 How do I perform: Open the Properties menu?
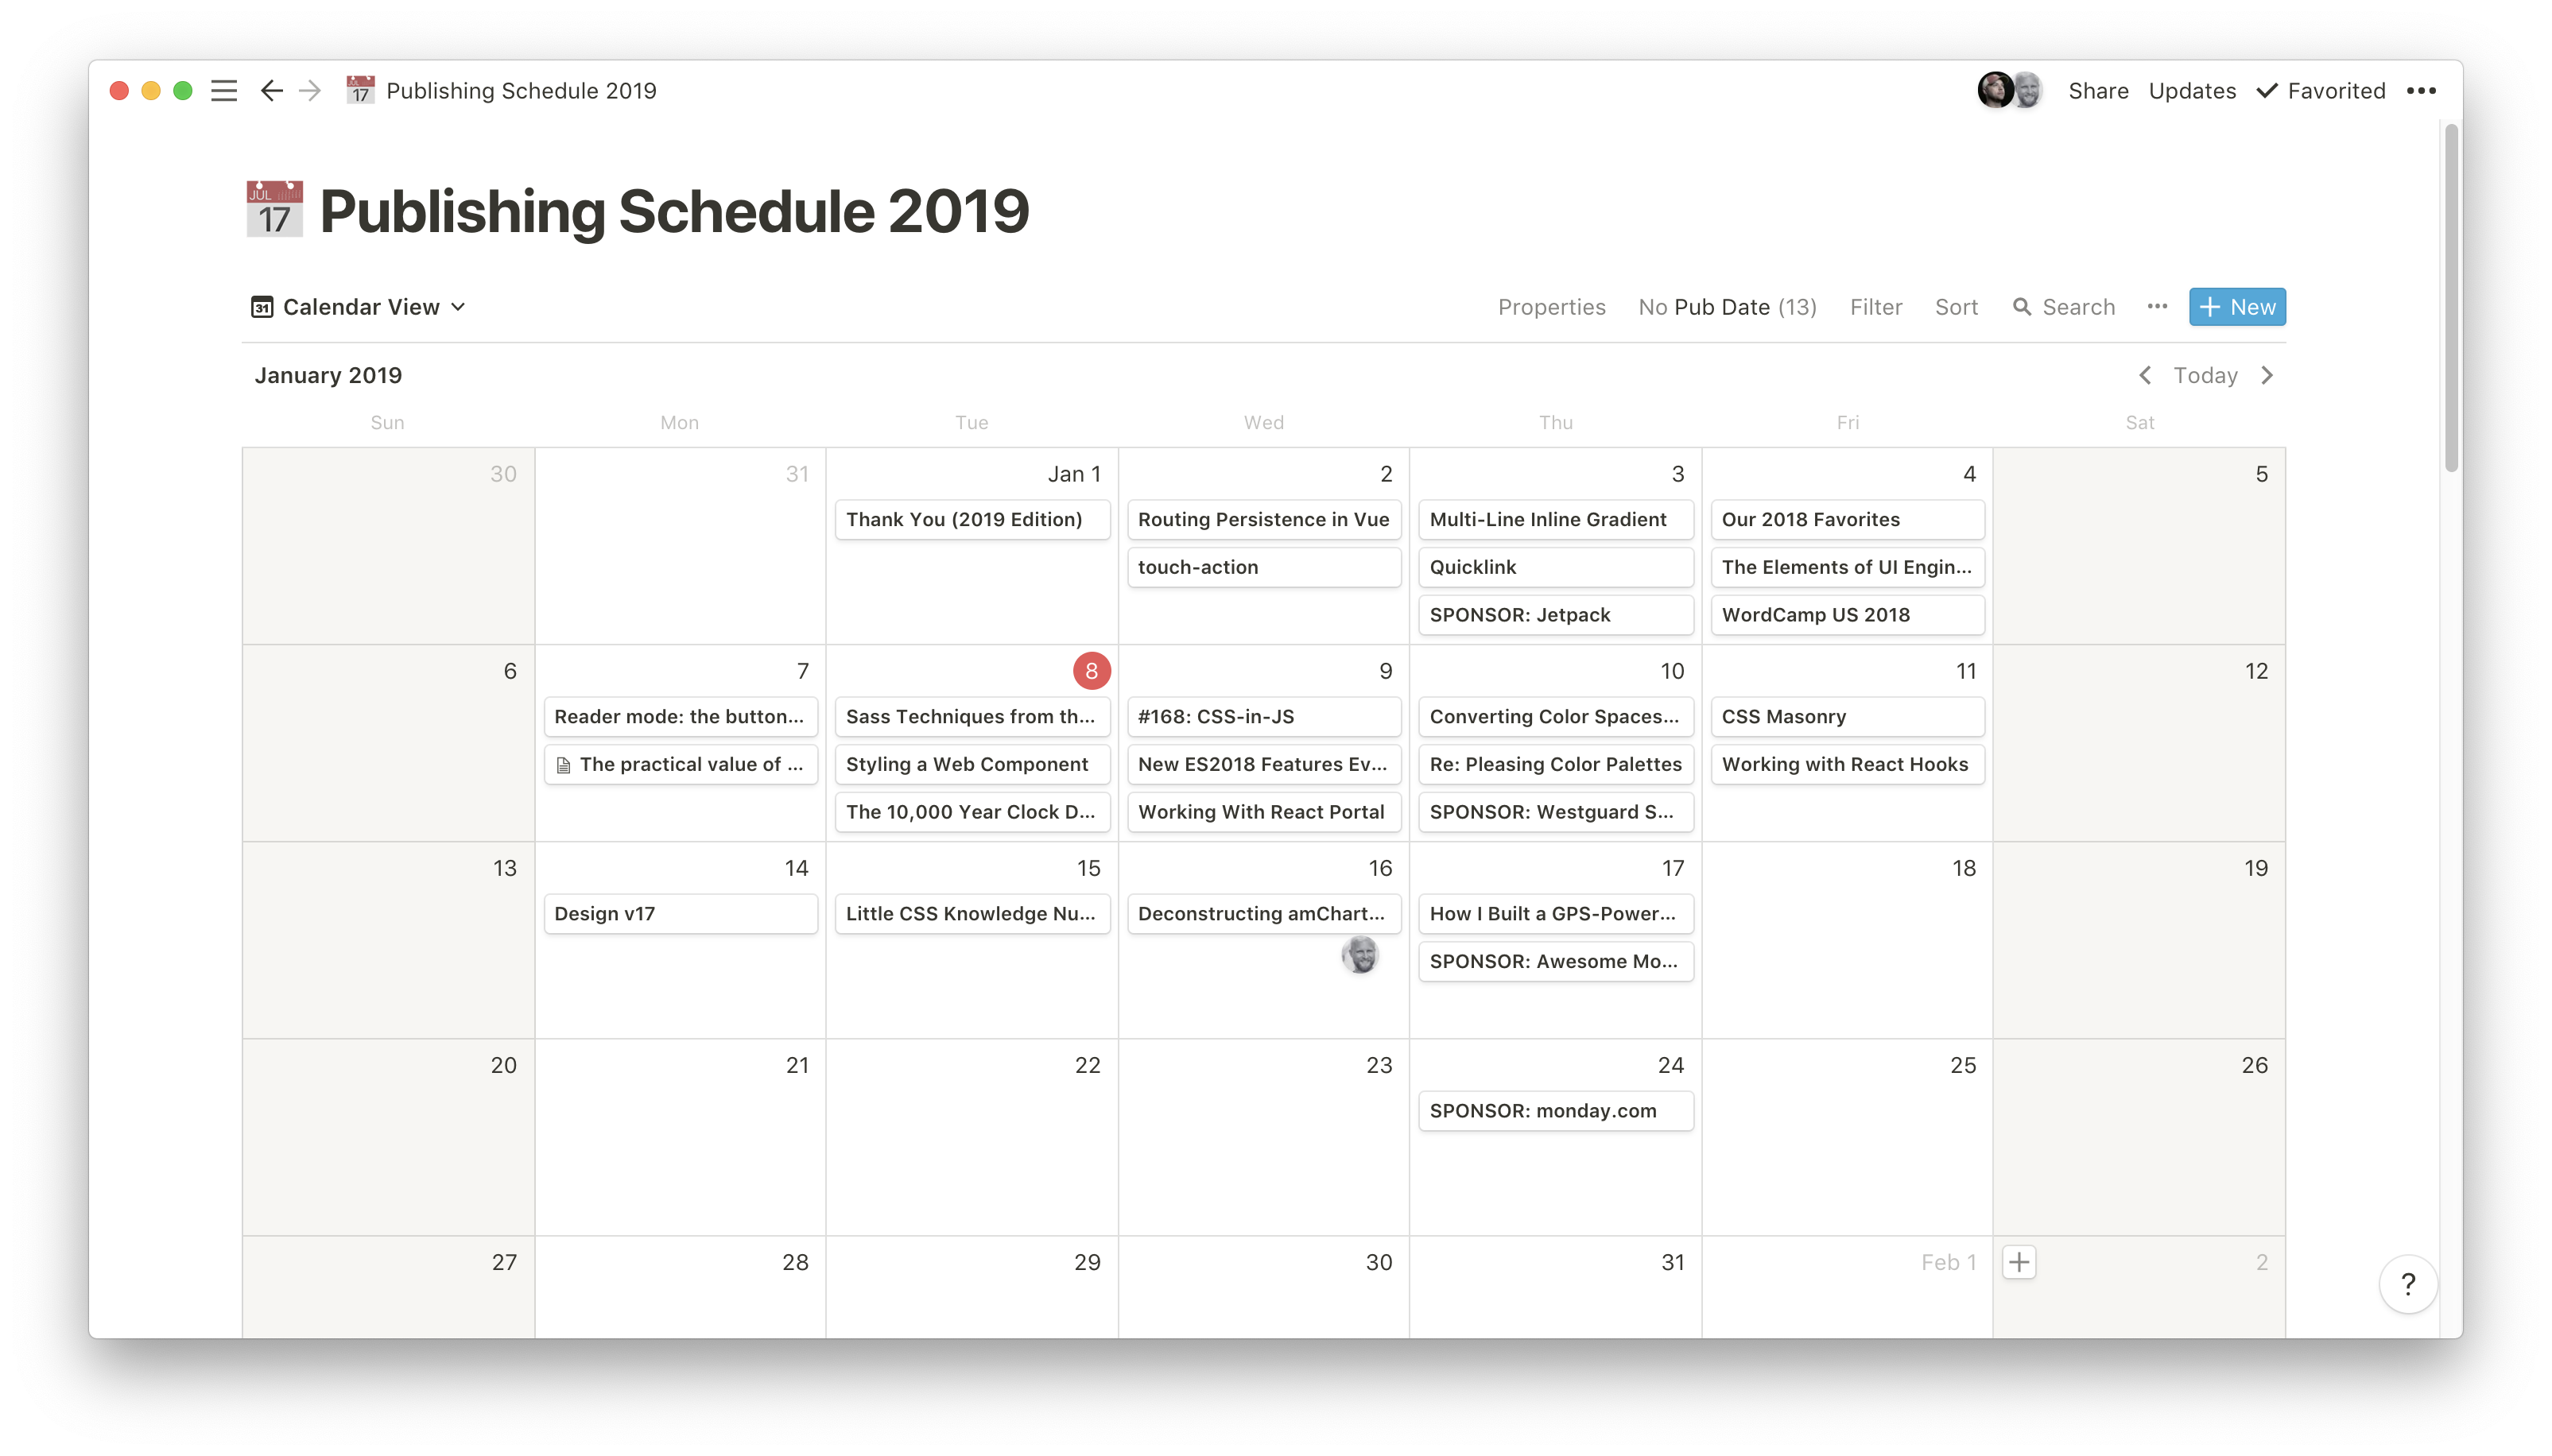[1549, 307]
